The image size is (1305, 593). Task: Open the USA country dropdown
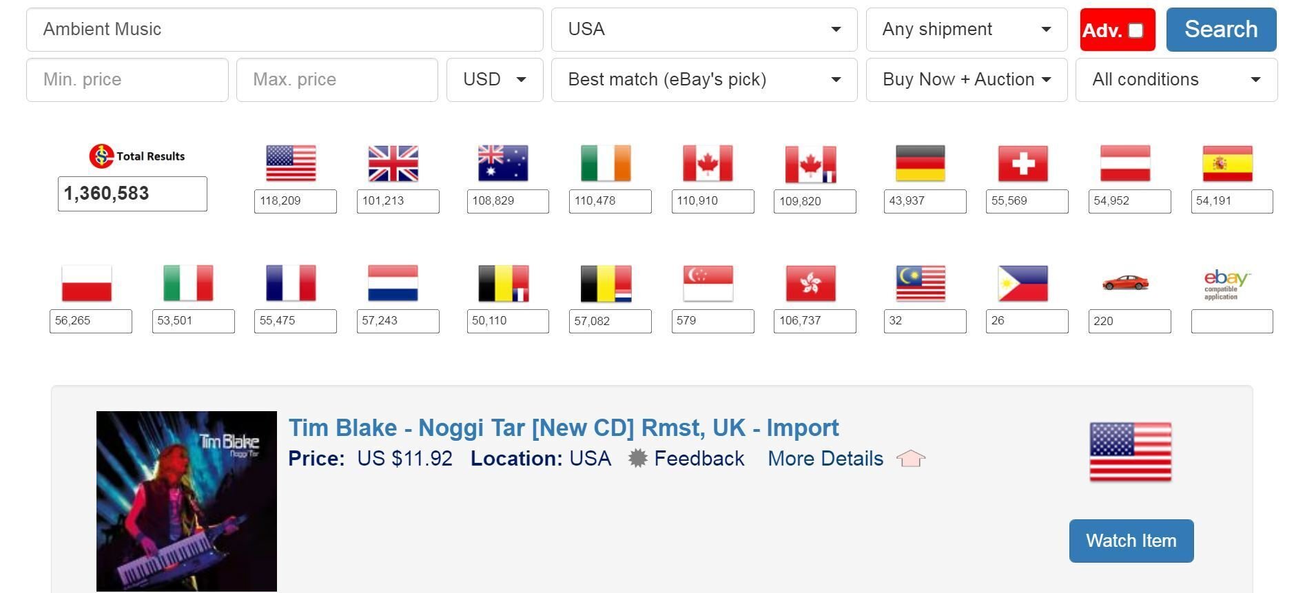coord(703,30)
